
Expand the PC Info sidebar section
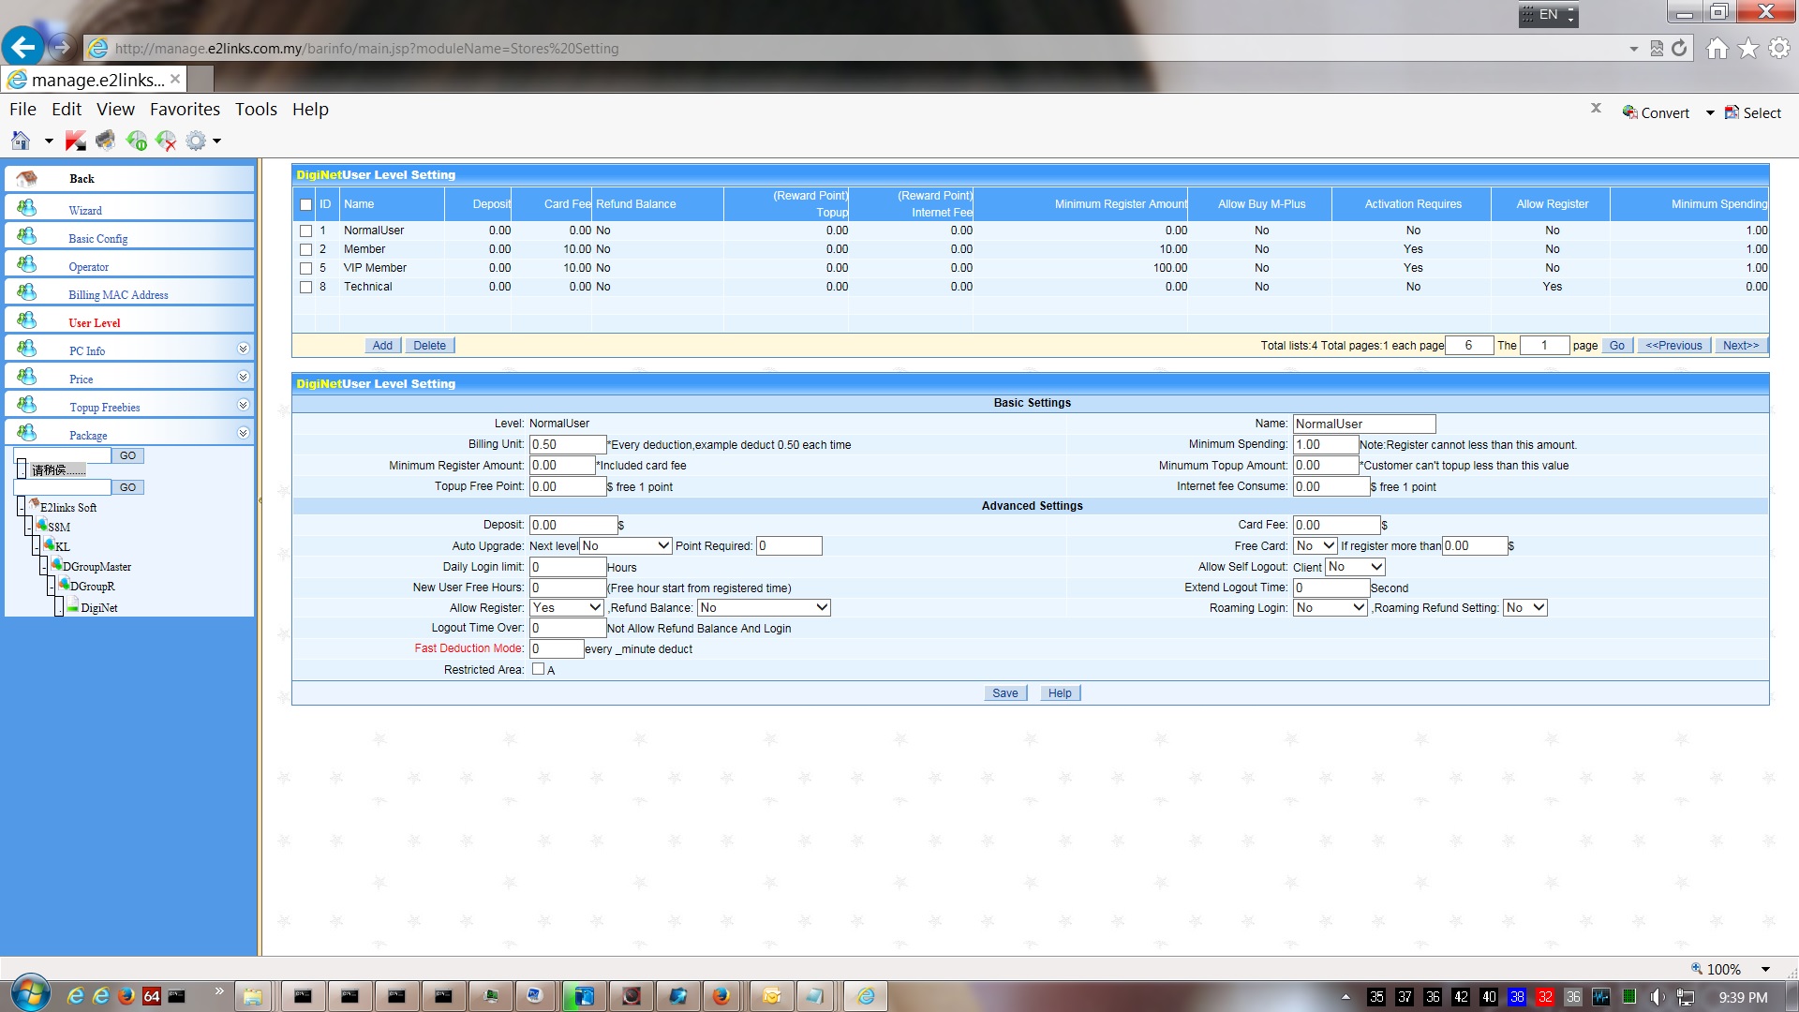click(x=243, y=349)
